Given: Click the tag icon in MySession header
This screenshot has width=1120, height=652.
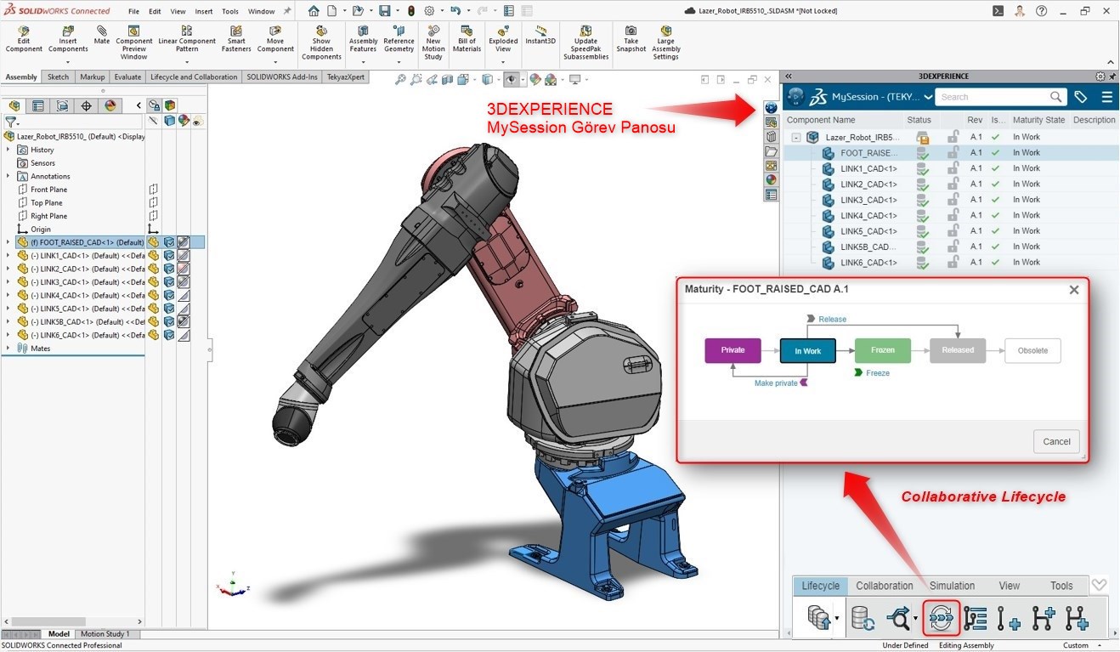Looking at the screenshot, I should (1081, 97).
